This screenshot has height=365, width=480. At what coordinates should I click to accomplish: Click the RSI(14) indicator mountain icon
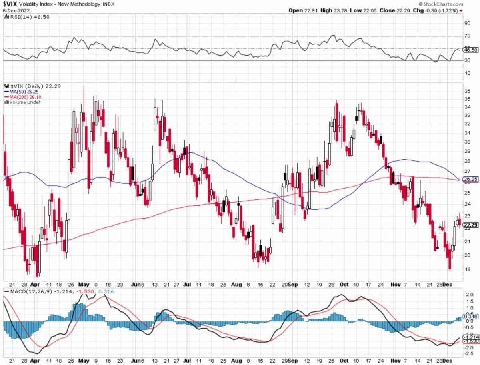coord(6,17)
